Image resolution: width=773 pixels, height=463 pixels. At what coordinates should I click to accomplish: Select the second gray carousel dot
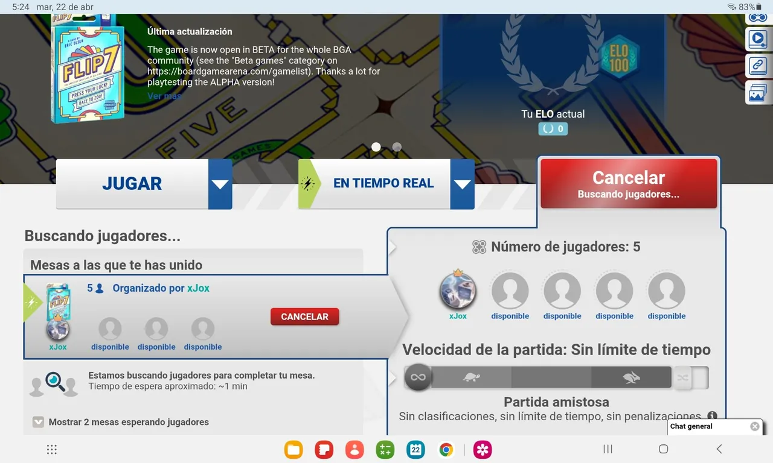tap(397, 146)
